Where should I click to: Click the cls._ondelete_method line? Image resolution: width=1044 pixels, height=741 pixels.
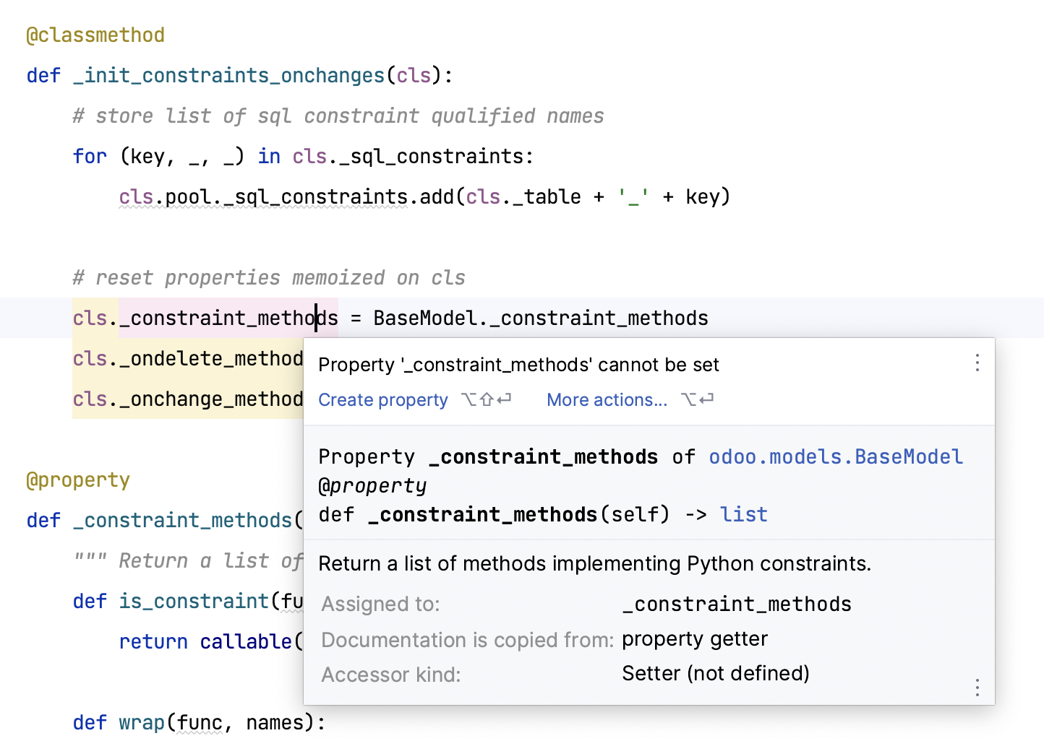tap(187, 358)
